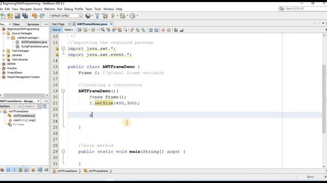
Task: Click the Find Selection magnifier icon
Action: tap(103, 30)
